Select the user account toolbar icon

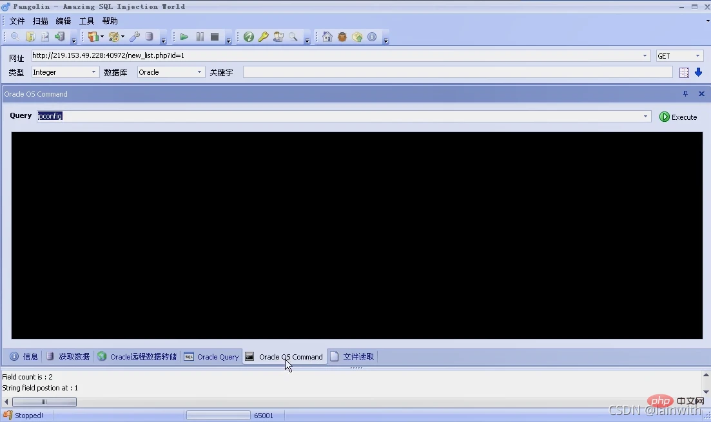(x=278, y=37)
